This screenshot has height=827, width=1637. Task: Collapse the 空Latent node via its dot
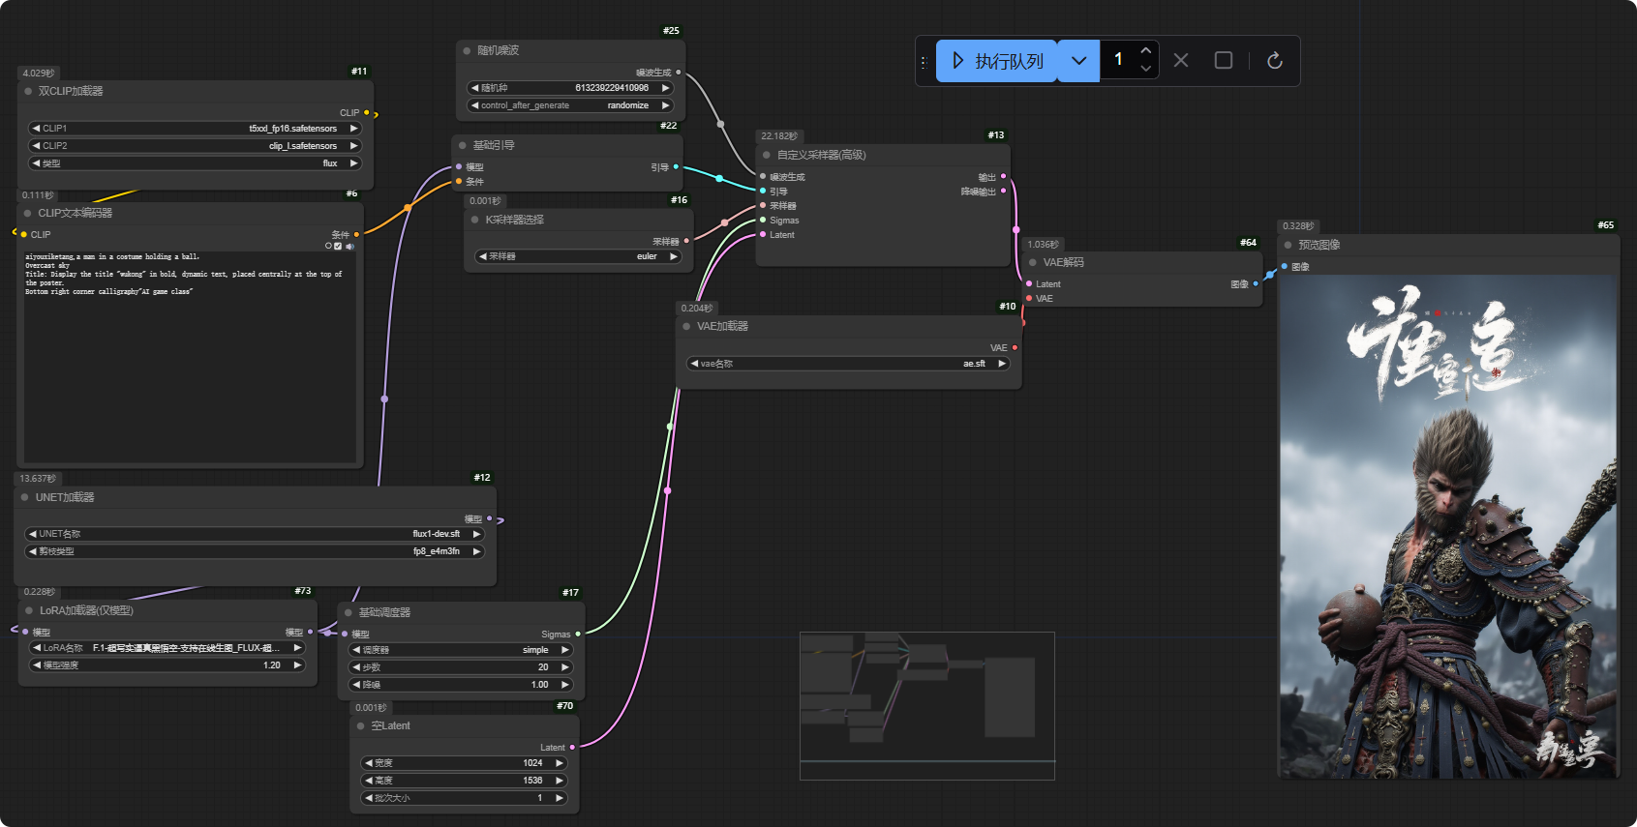tap(361, 725)
